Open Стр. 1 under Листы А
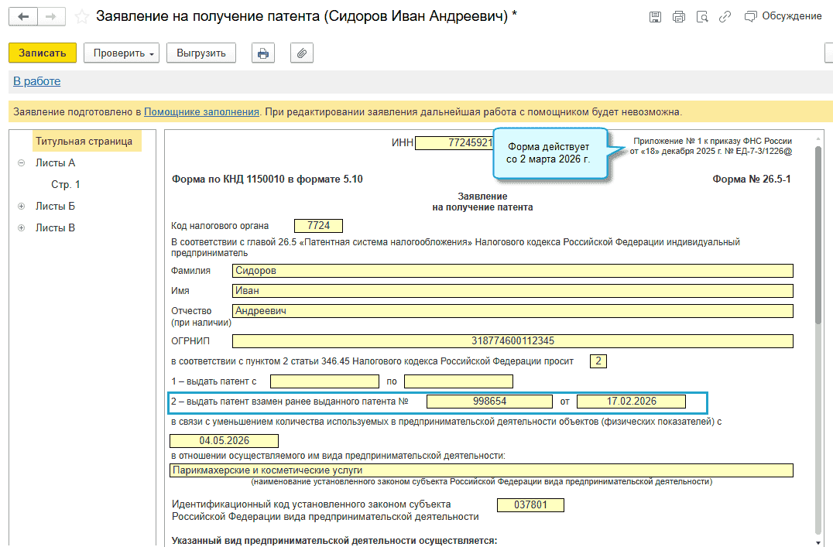The height and width of the screenshot is (547, 833). tap(66, 185)
